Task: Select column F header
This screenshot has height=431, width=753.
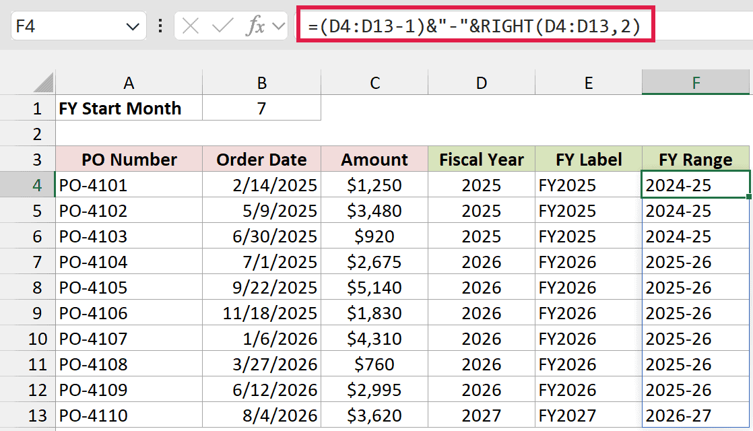Action: [696, 83]
